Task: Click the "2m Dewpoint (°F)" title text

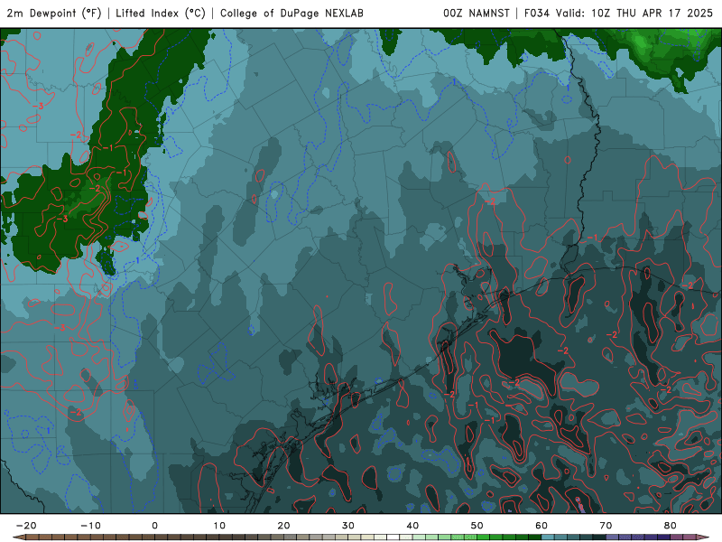Action: [x=54, y=14]
